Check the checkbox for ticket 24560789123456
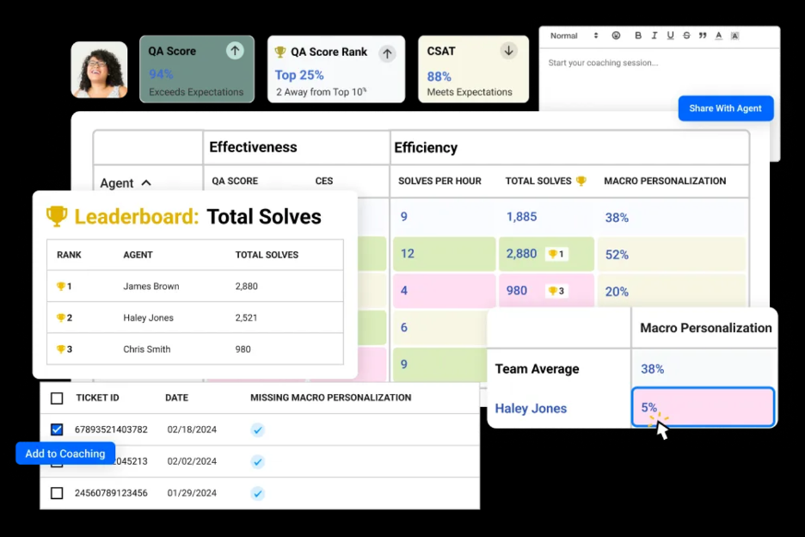The image size is (805, 537). 57,493
